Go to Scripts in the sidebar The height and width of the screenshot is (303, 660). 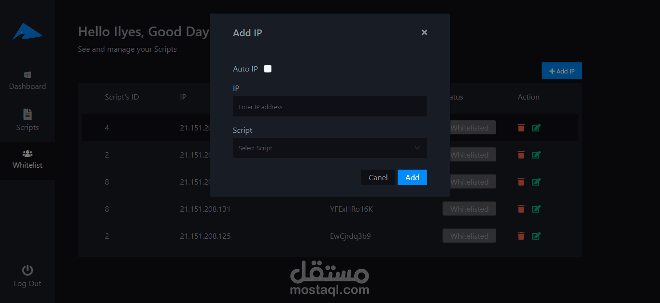28,120
